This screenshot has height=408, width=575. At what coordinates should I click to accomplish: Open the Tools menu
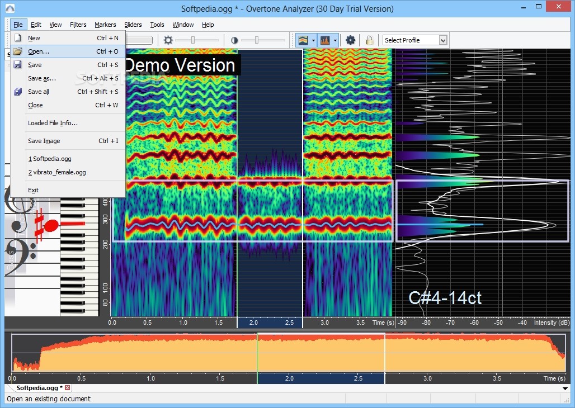pyautogui.click(x=157, y=25)
